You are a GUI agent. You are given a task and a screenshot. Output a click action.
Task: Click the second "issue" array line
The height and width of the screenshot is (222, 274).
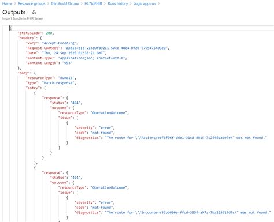coord(68,193)
